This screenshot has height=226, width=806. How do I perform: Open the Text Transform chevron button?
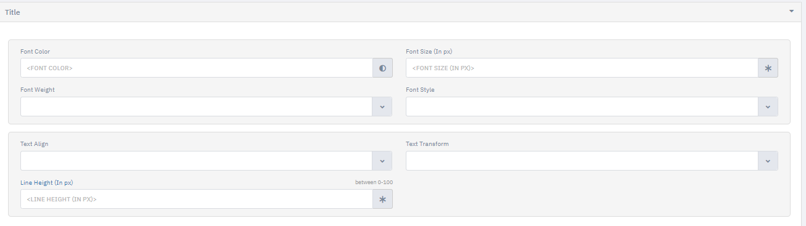[x=768, y=161]
